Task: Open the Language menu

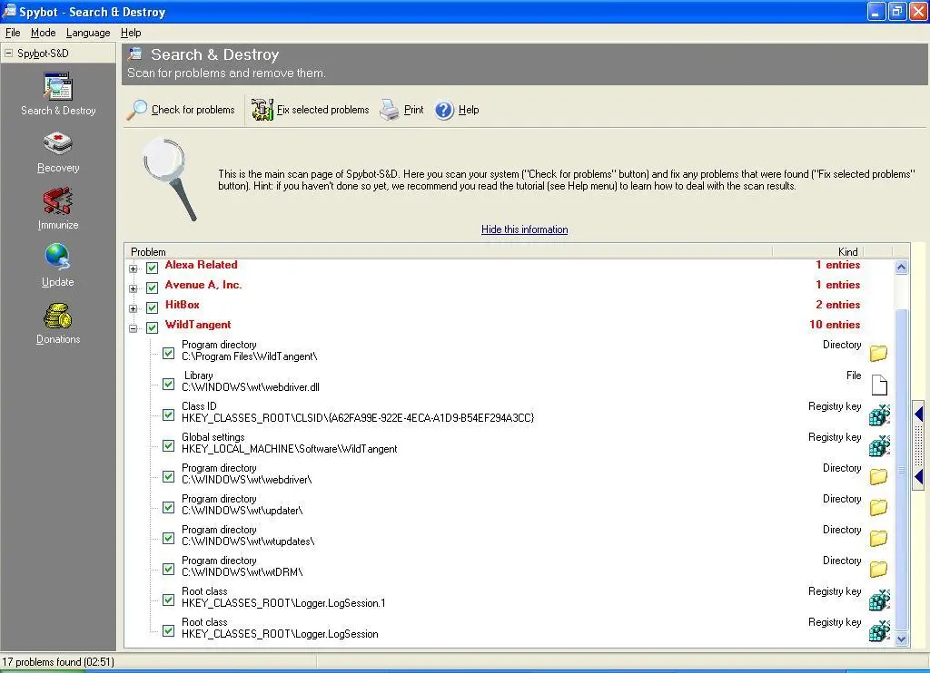Action: click(x=88, y=33)
